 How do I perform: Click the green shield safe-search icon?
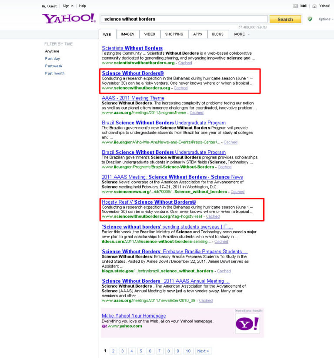click(x=310, y=19)
